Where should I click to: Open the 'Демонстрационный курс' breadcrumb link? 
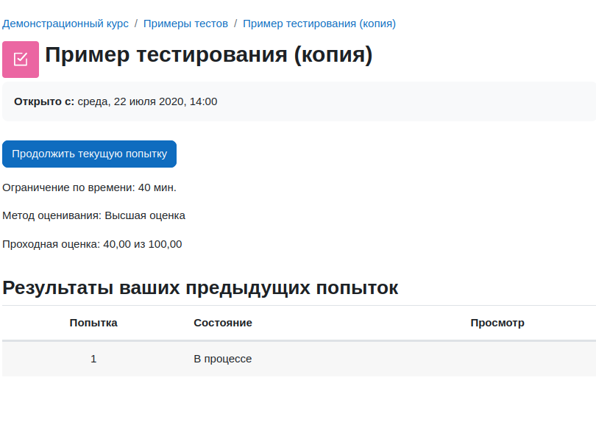pos(65,24)
